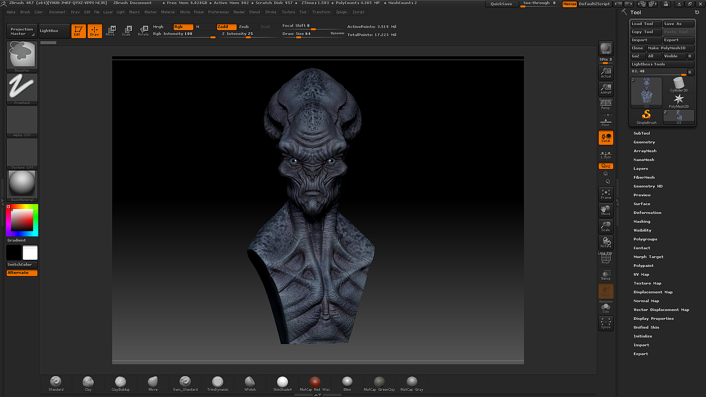
Task: Click the canvas Scale navigation icon
Action: [x=606, y=226]
